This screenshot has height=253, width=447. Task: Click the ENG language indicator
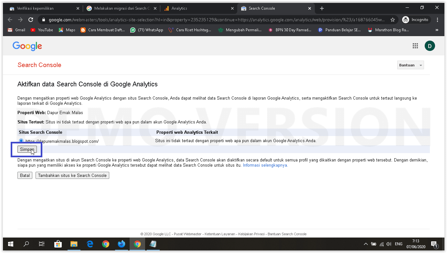399,244
